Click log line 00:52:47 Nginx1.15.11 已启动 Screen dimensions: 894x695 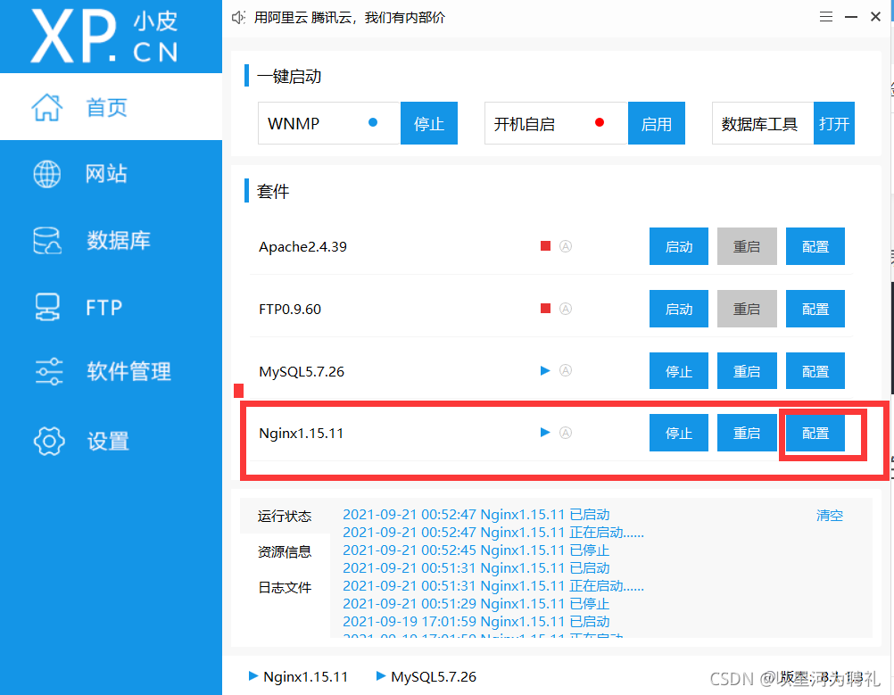tap(476, 514)
